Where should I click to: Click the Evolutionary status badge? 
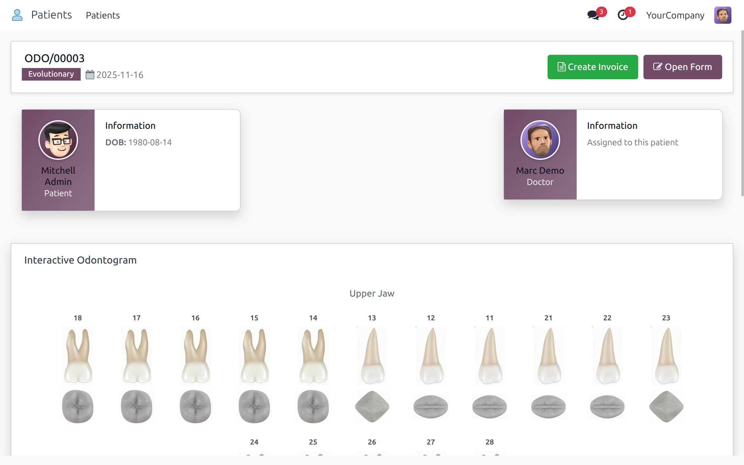click(x=51, y=74)
